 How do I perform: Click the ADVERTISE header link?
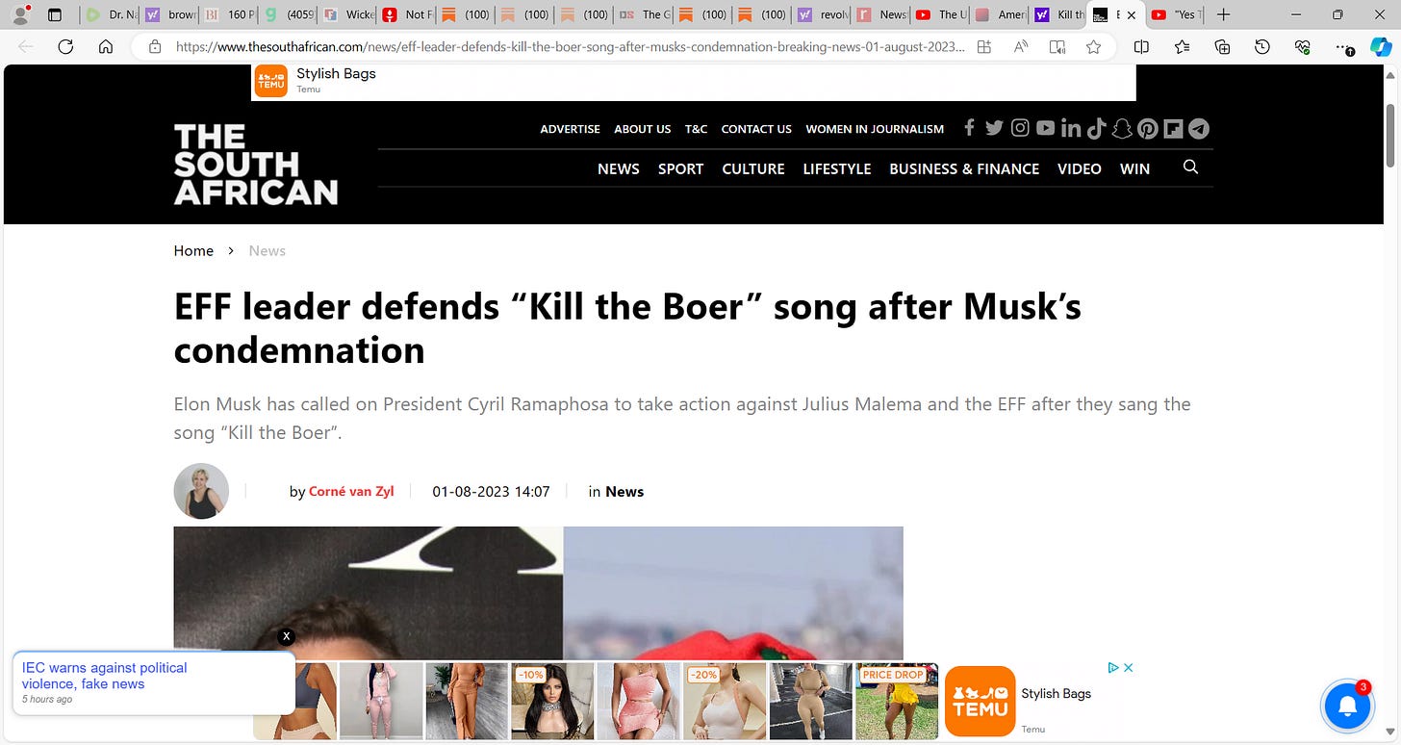pos(570,129)
